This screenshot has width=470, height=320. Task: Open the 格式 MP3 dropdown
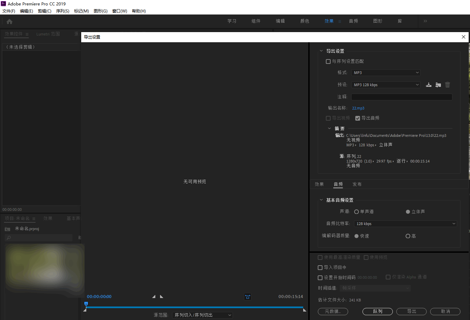386,73
